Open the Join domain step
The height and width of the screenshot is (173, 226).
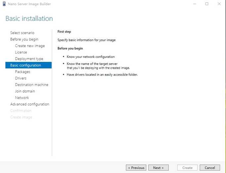25,91
